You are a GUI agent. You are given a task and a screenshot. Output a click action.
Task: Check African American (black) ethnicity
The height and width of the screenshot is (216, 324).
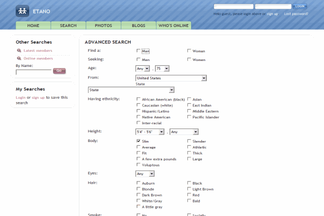click(138, 99)
